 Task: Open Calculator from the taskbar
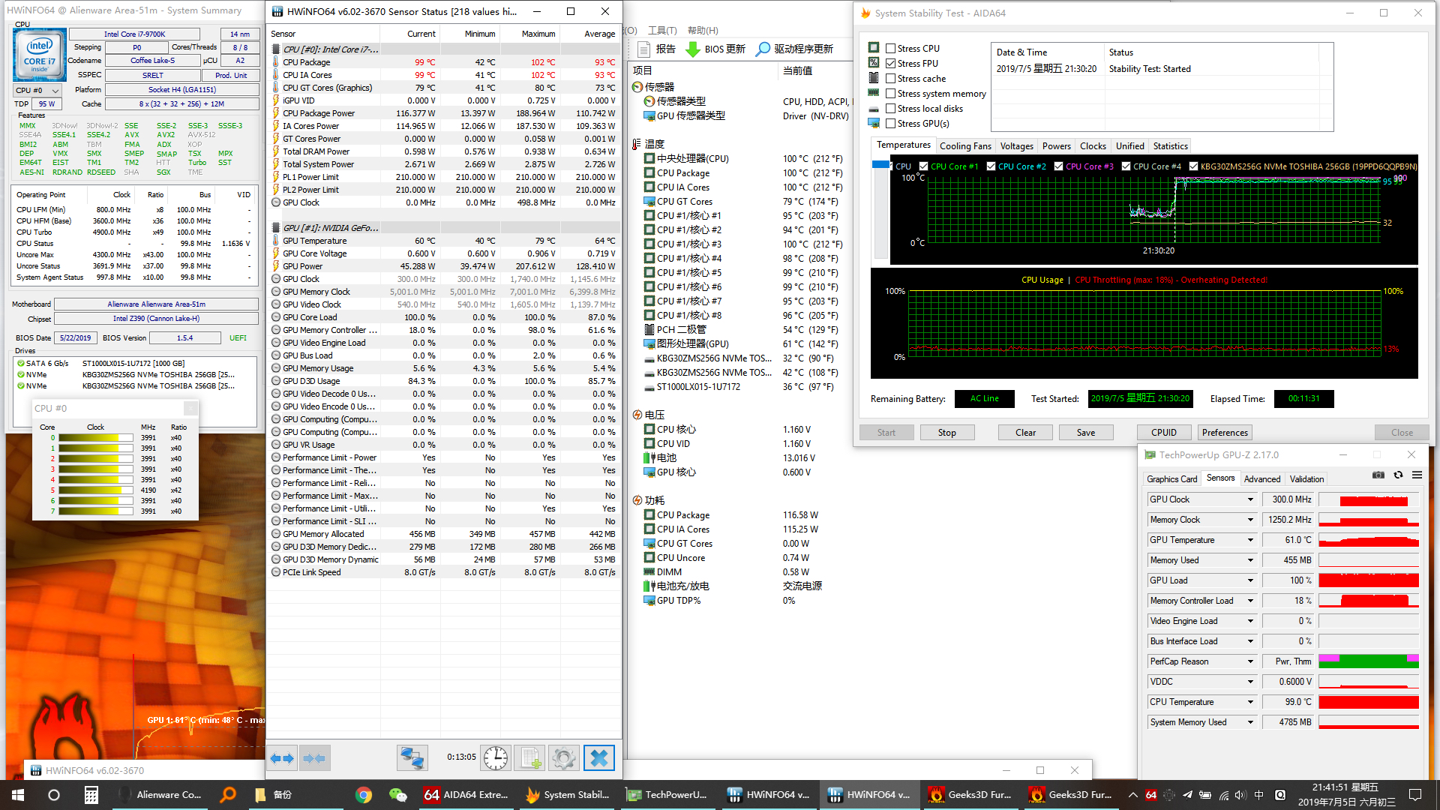(x=91, y=795)
